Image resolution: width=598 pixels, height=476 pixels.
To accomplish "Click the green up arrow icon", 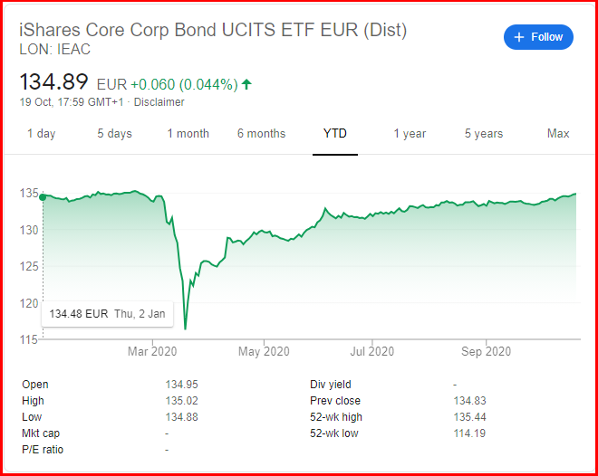I will click(246, 84).
